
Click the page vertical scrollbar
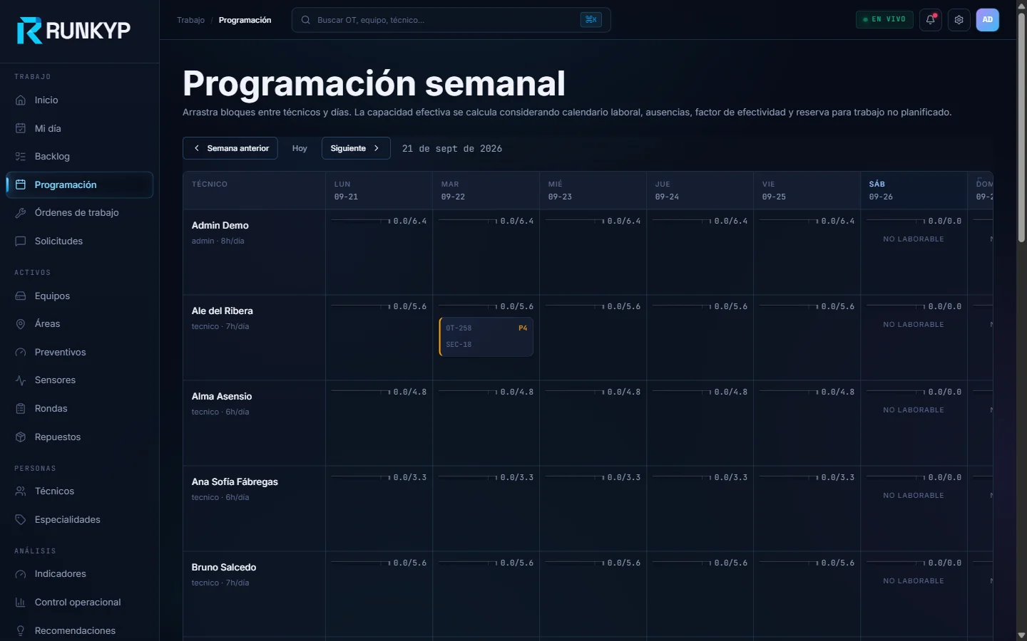coord(1021,128)
